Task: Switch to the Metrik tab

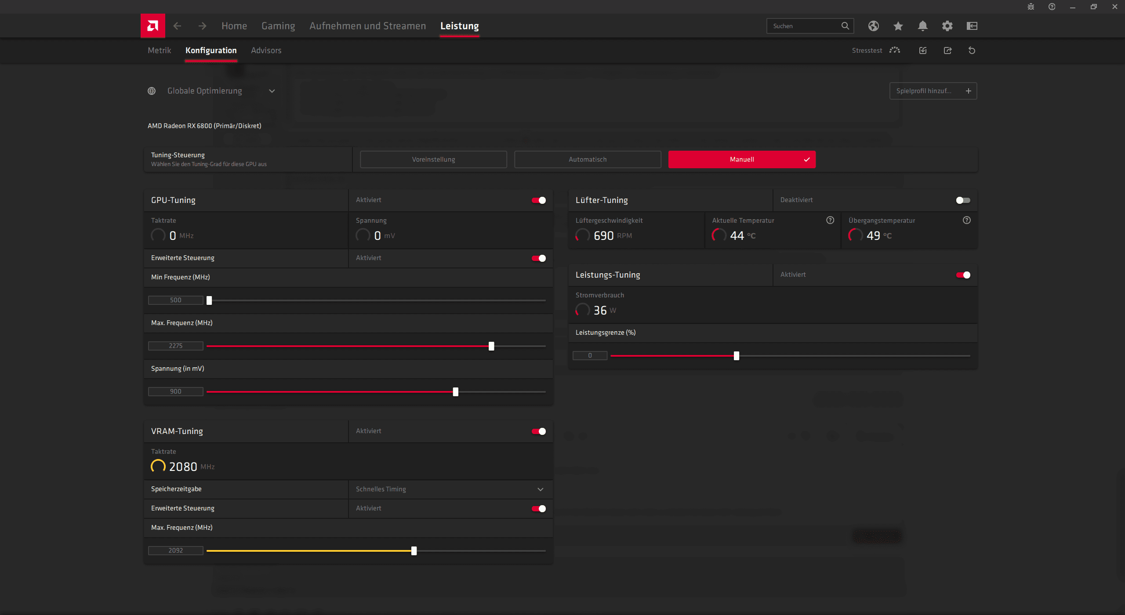Action: (159, 51)
